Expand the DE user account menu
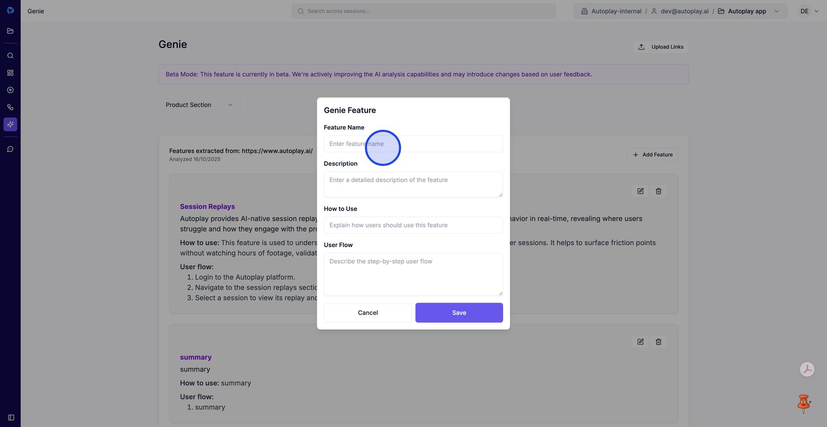Image resolution: width=827 pixels, height=427 pixels. 809,11
